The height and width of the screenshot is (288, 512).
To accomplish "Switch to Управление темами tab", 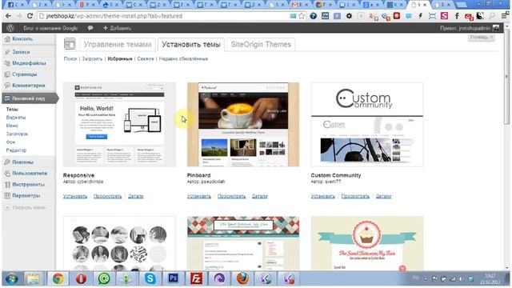I will pyautogui.click(x=118, y=45).
